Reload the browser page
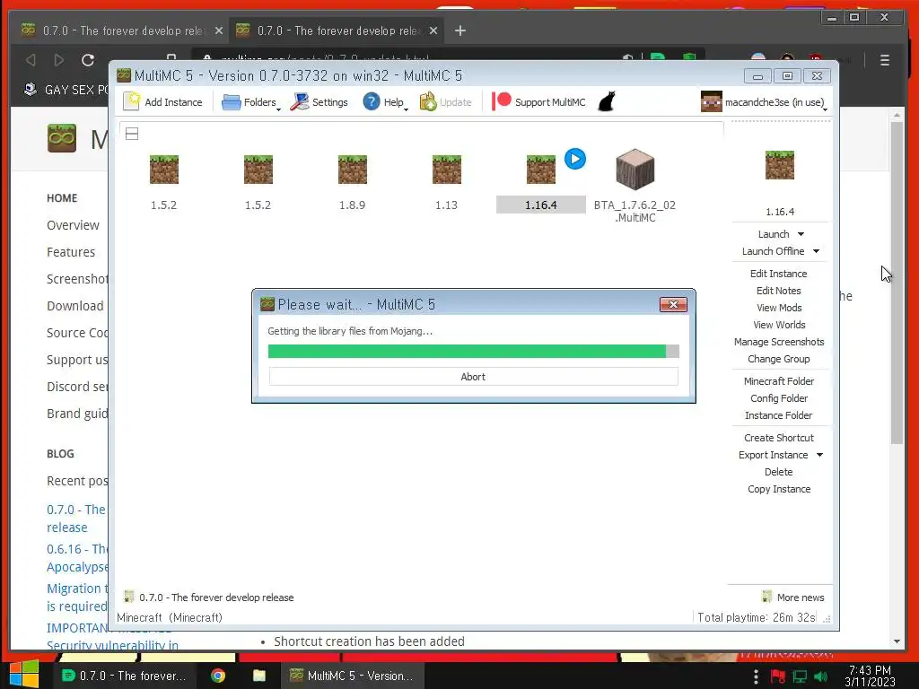The height and width of the screenshot is (689, 919). tap(88, 60)
